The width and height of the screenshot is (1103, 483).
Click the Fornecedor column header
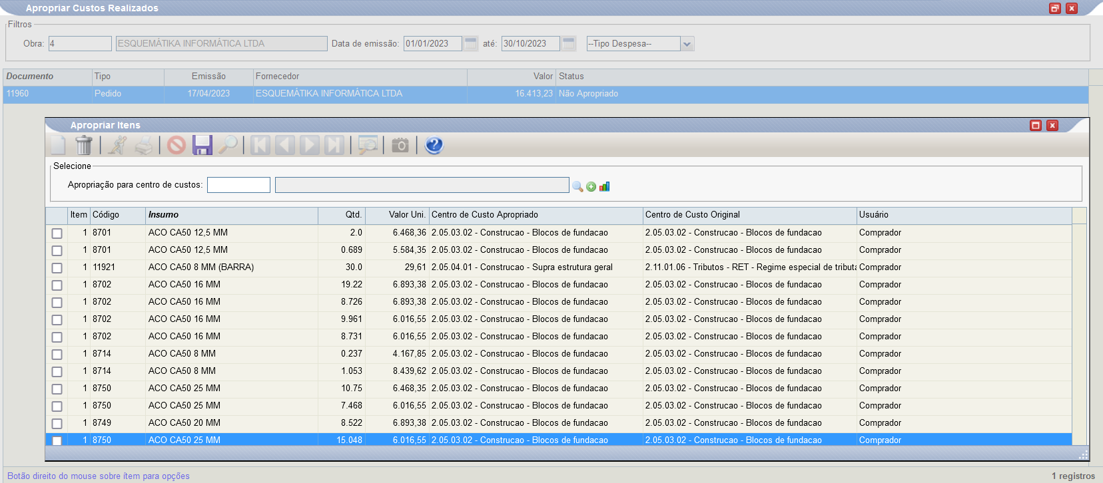(x=360, y=77)
